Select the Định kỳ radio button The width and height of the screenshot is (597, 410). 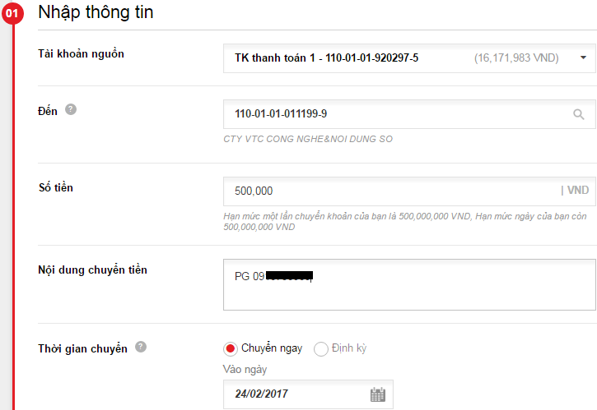(320, 348)
